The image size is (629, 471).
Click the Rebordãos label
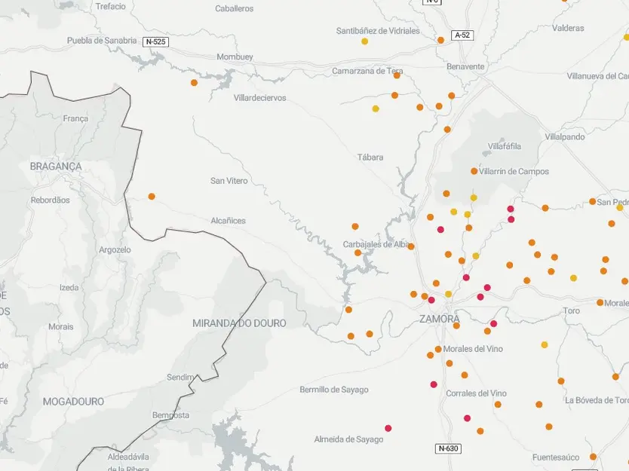[50, 200]
